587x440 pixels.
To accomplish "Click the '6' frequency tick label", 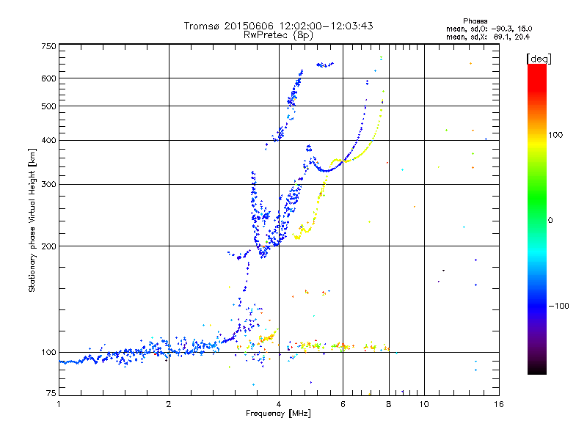I will [343, 404].
